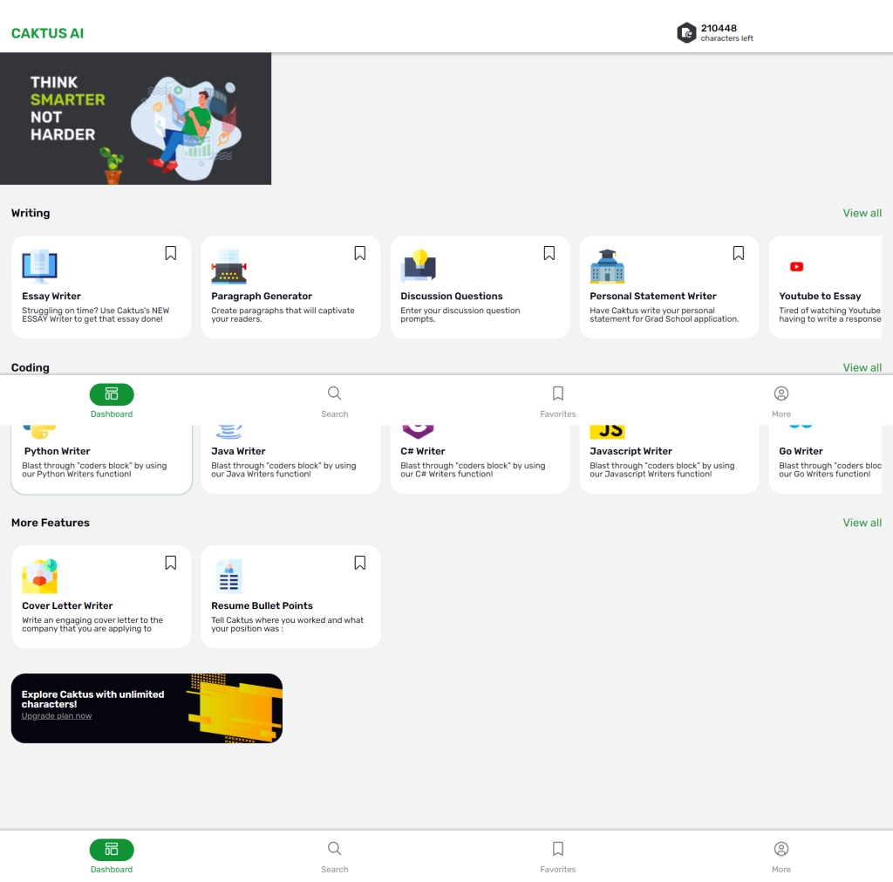
Task: Open the "Cover Letter Writer" card title
Action: tap(67, 605)
